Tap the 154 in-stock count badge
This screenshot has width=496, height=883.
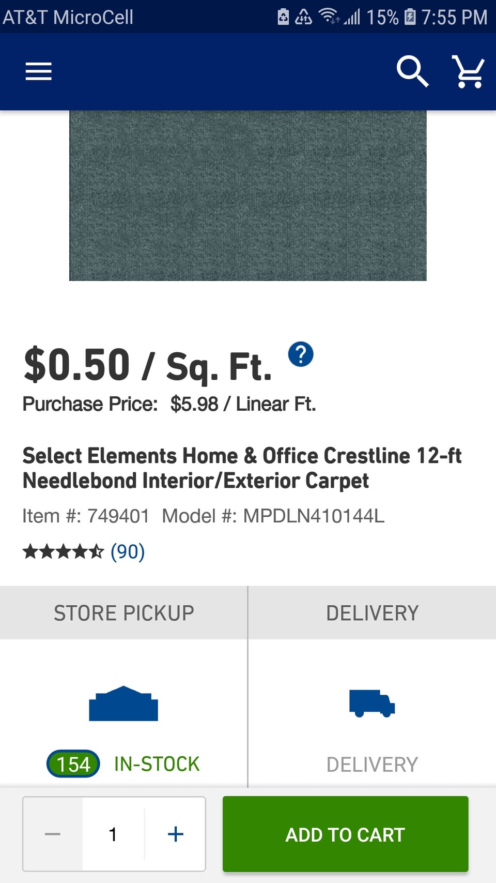coord(73,764)
